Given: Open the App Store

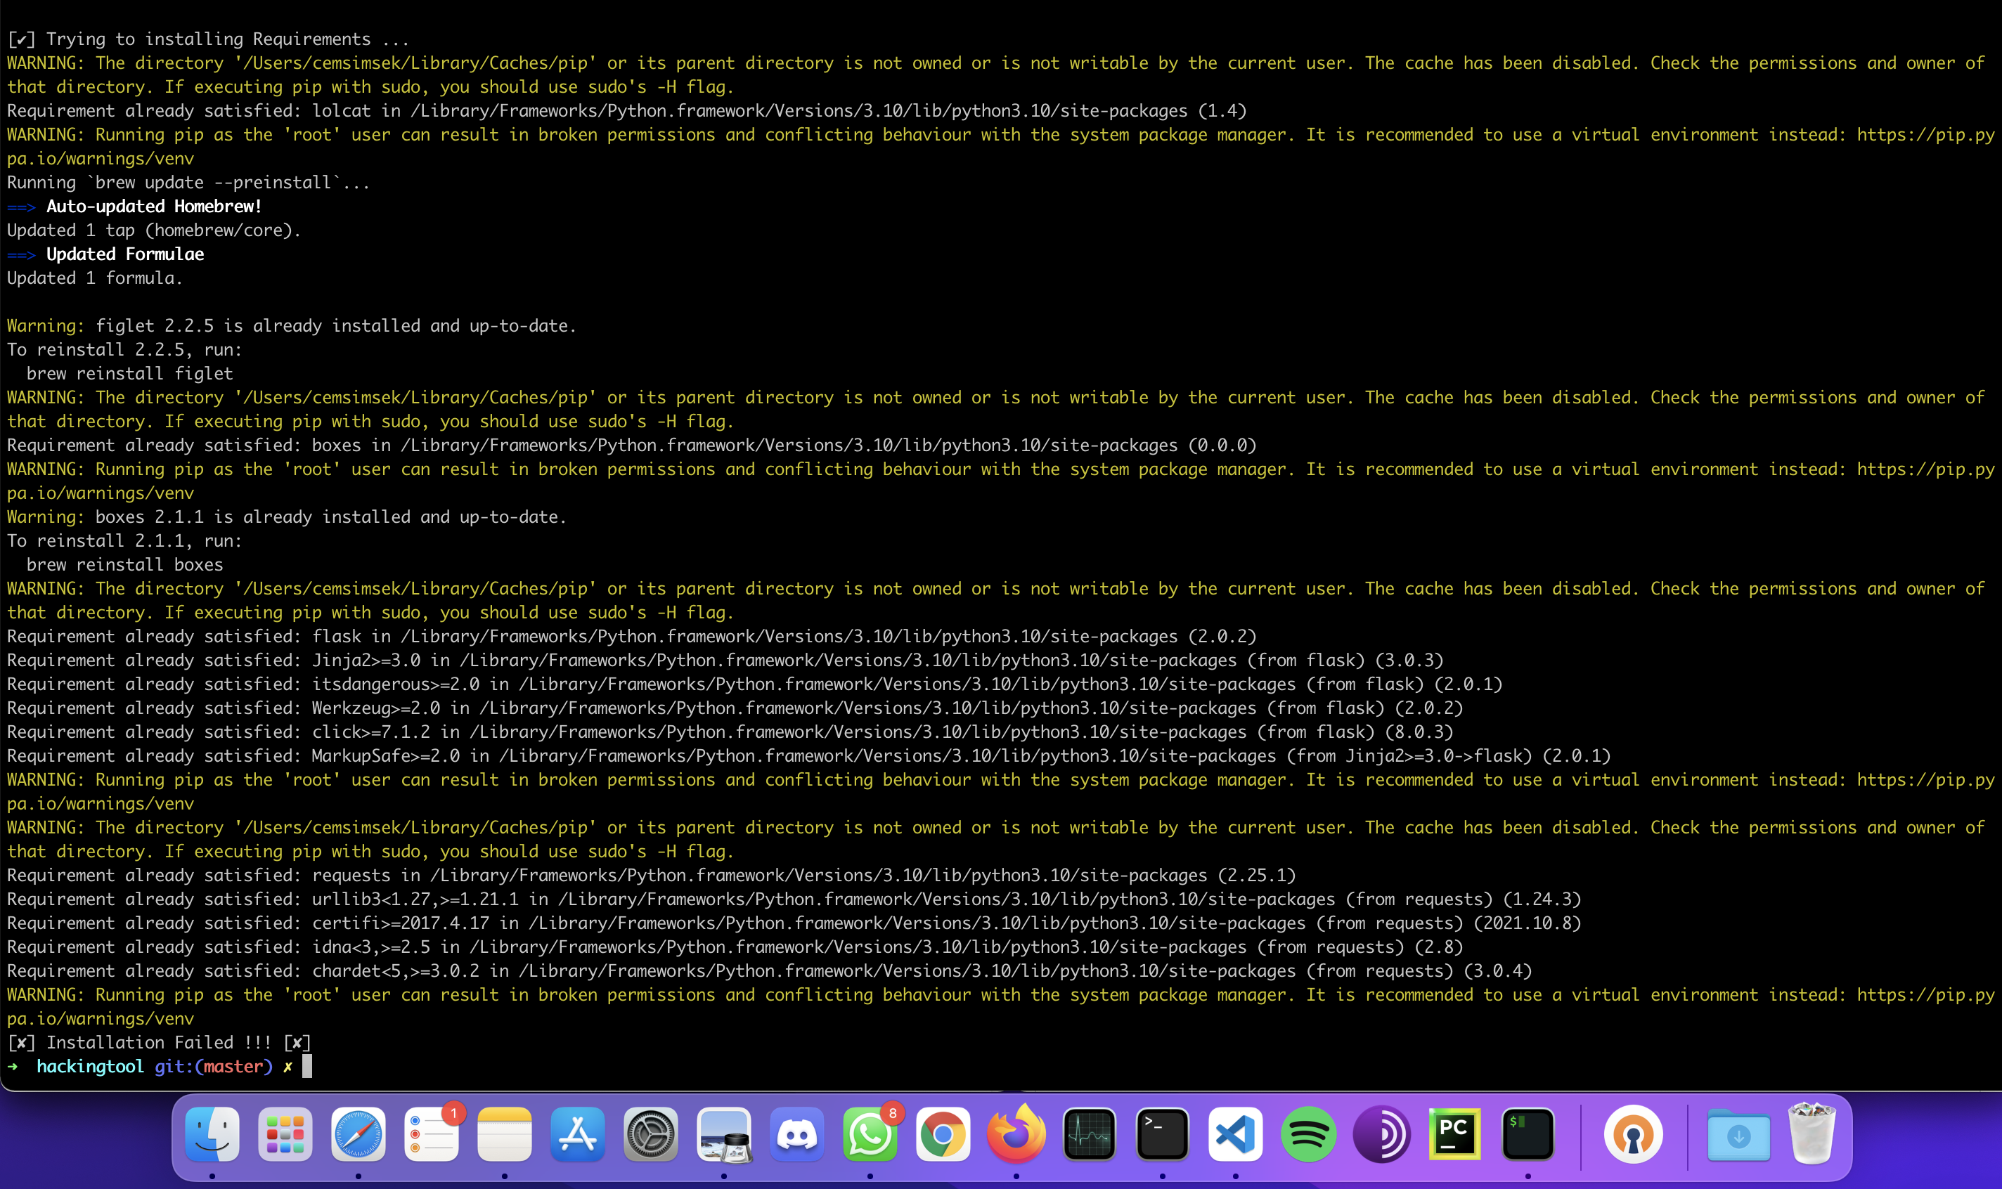Looking at the screenshot, I should pyautogui.click(x=577, y=1133).
